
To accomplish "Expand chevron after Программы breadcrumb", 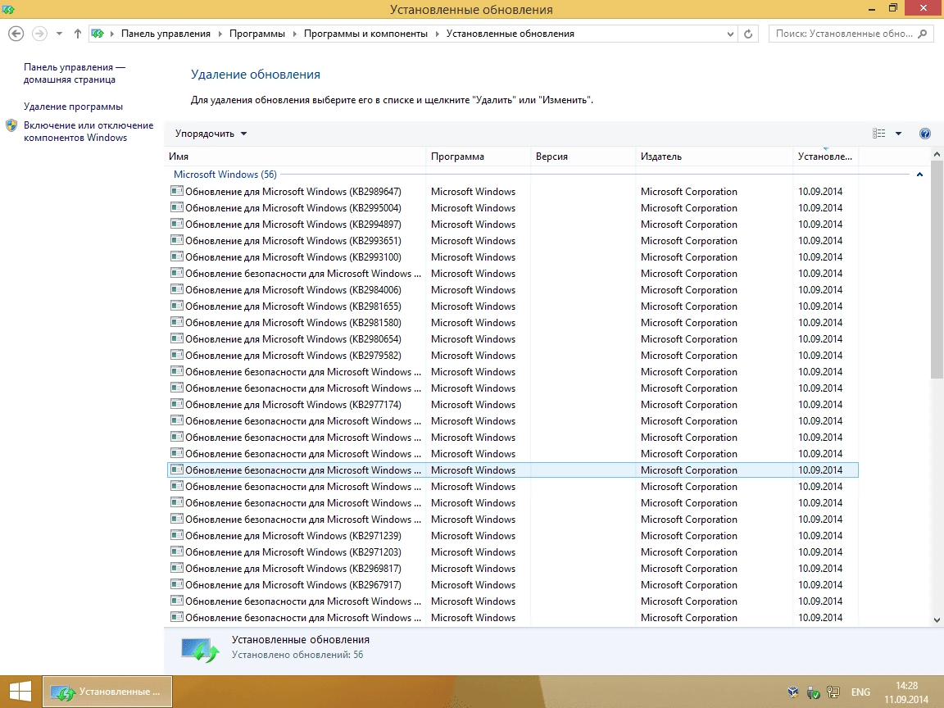I will coord(294,34).
